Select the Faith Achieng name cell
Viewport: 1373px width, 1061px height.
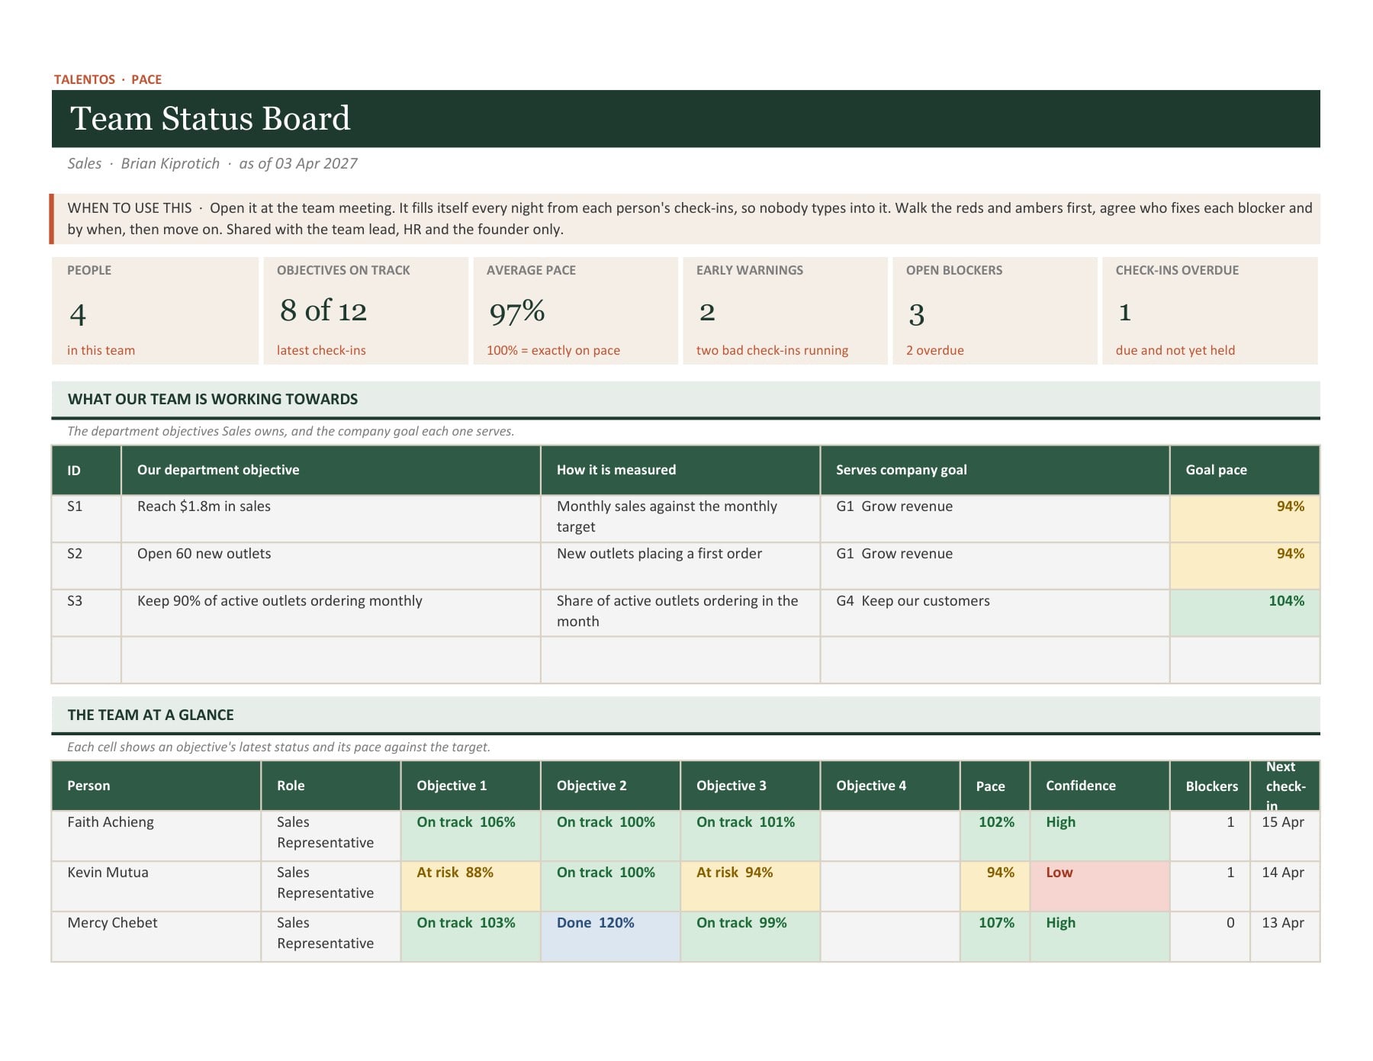pos(156,836)
